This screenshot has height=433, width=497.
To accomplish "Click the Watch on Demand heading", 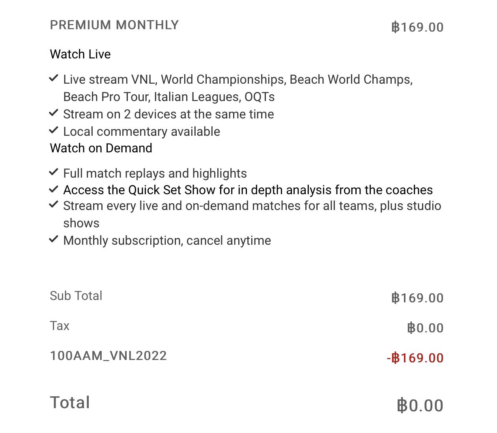I will pyautogui.click(x=101, y=148).
